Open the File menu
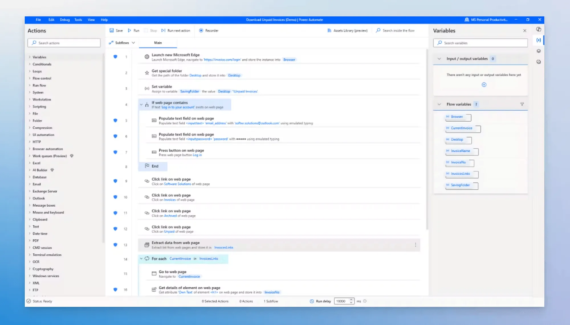570x325 pixels. (38, 20)
